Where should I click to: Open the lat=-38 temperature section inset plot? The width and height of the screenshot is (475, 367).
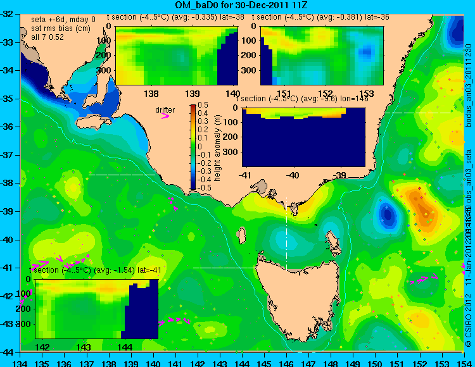[177, 56]
